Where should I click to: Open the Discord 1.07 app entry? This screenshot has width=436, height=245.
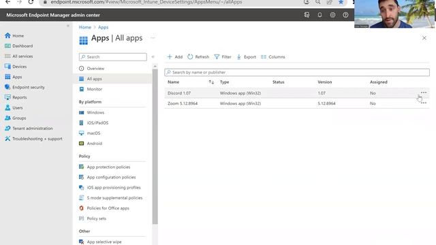[x=179, y=93]
